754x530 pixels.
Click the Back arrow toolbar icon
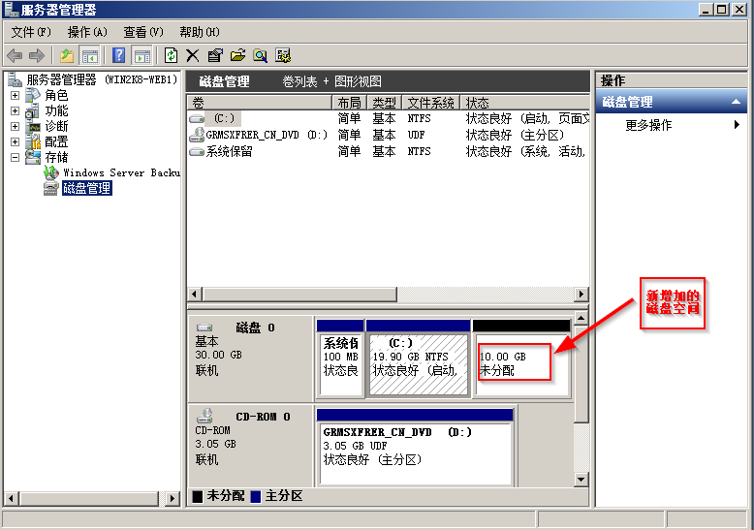(15, 56)
